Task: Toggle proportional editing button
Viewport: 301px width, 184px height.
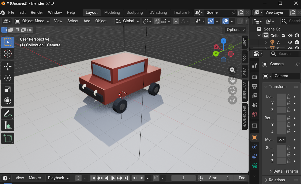Action: (x=176, y=21)
